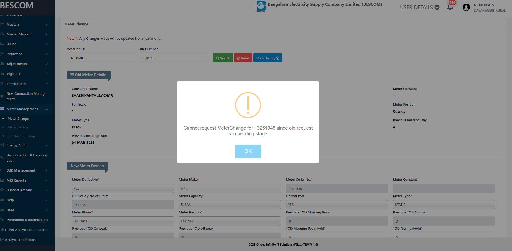Open View History
This screenshot has width=512, height=251.
pyautogui.click(x=268, y=58)
